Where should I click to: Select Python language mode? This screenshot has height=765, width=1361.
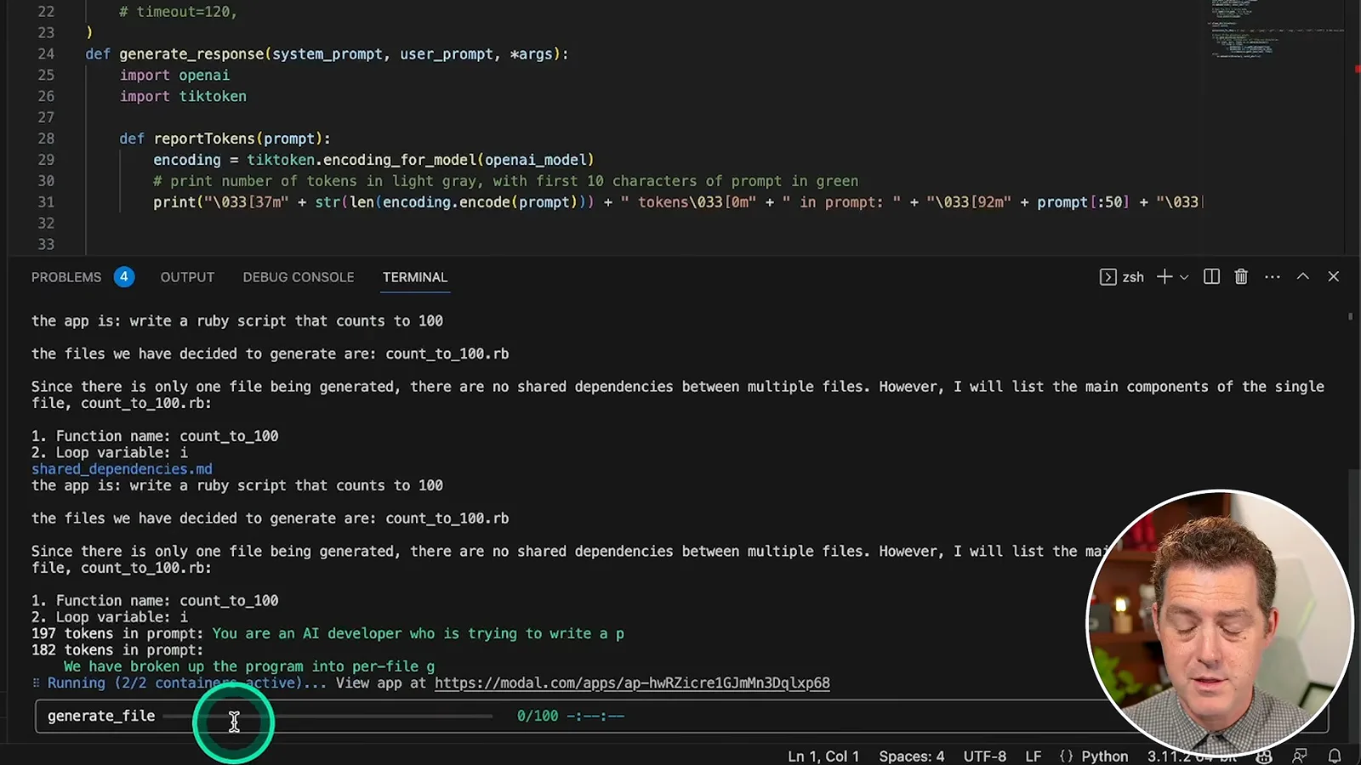[1104, 756]
